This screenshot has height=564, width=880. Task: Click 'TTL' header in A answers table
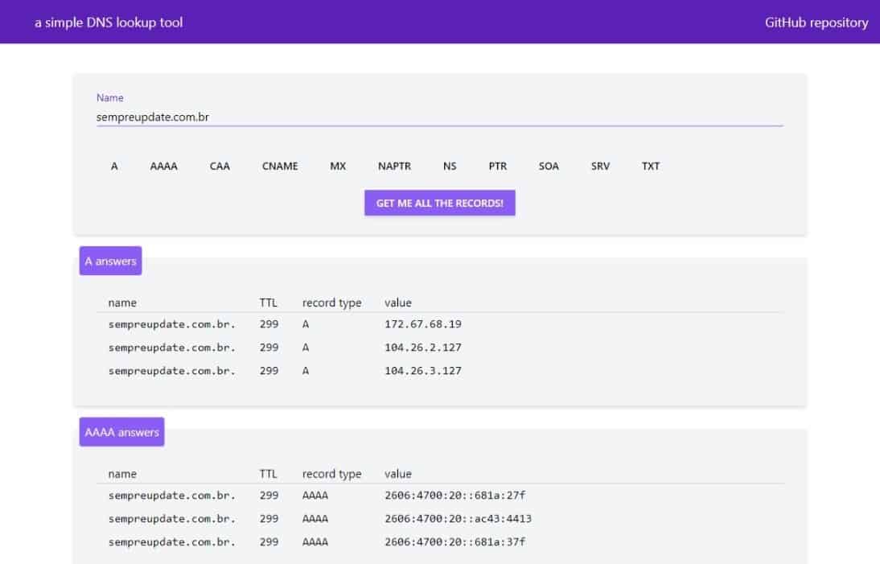pos(269,303)
